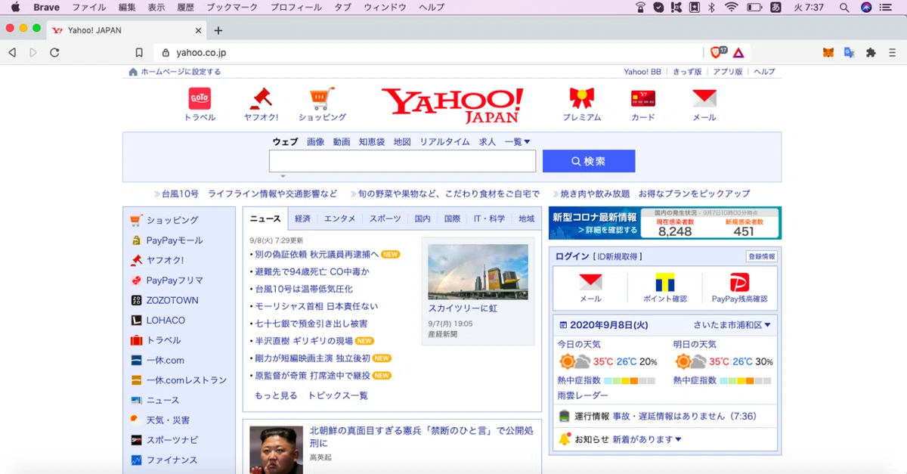Click the web search input field

(x=402, y=161)
